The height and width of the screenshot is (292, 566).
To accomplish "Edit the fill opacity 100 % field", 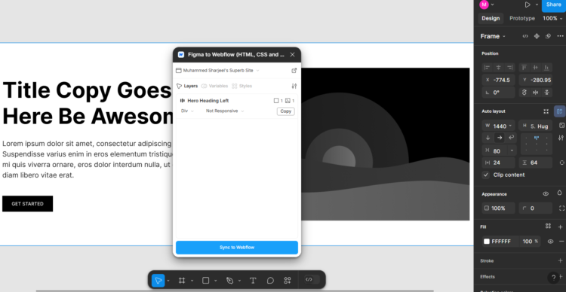I will 531,242.
